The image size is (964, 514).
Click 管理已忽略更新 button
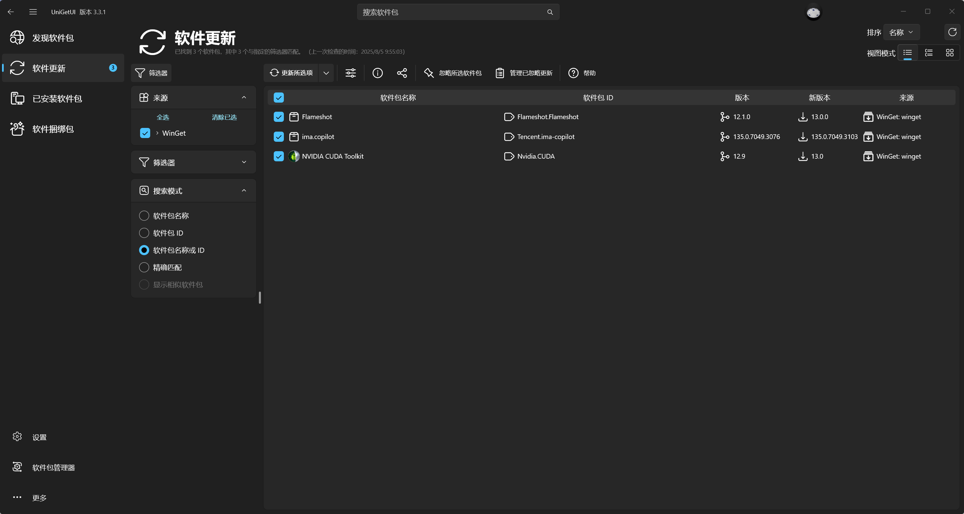pyautogui.click(x=524, y=73)
